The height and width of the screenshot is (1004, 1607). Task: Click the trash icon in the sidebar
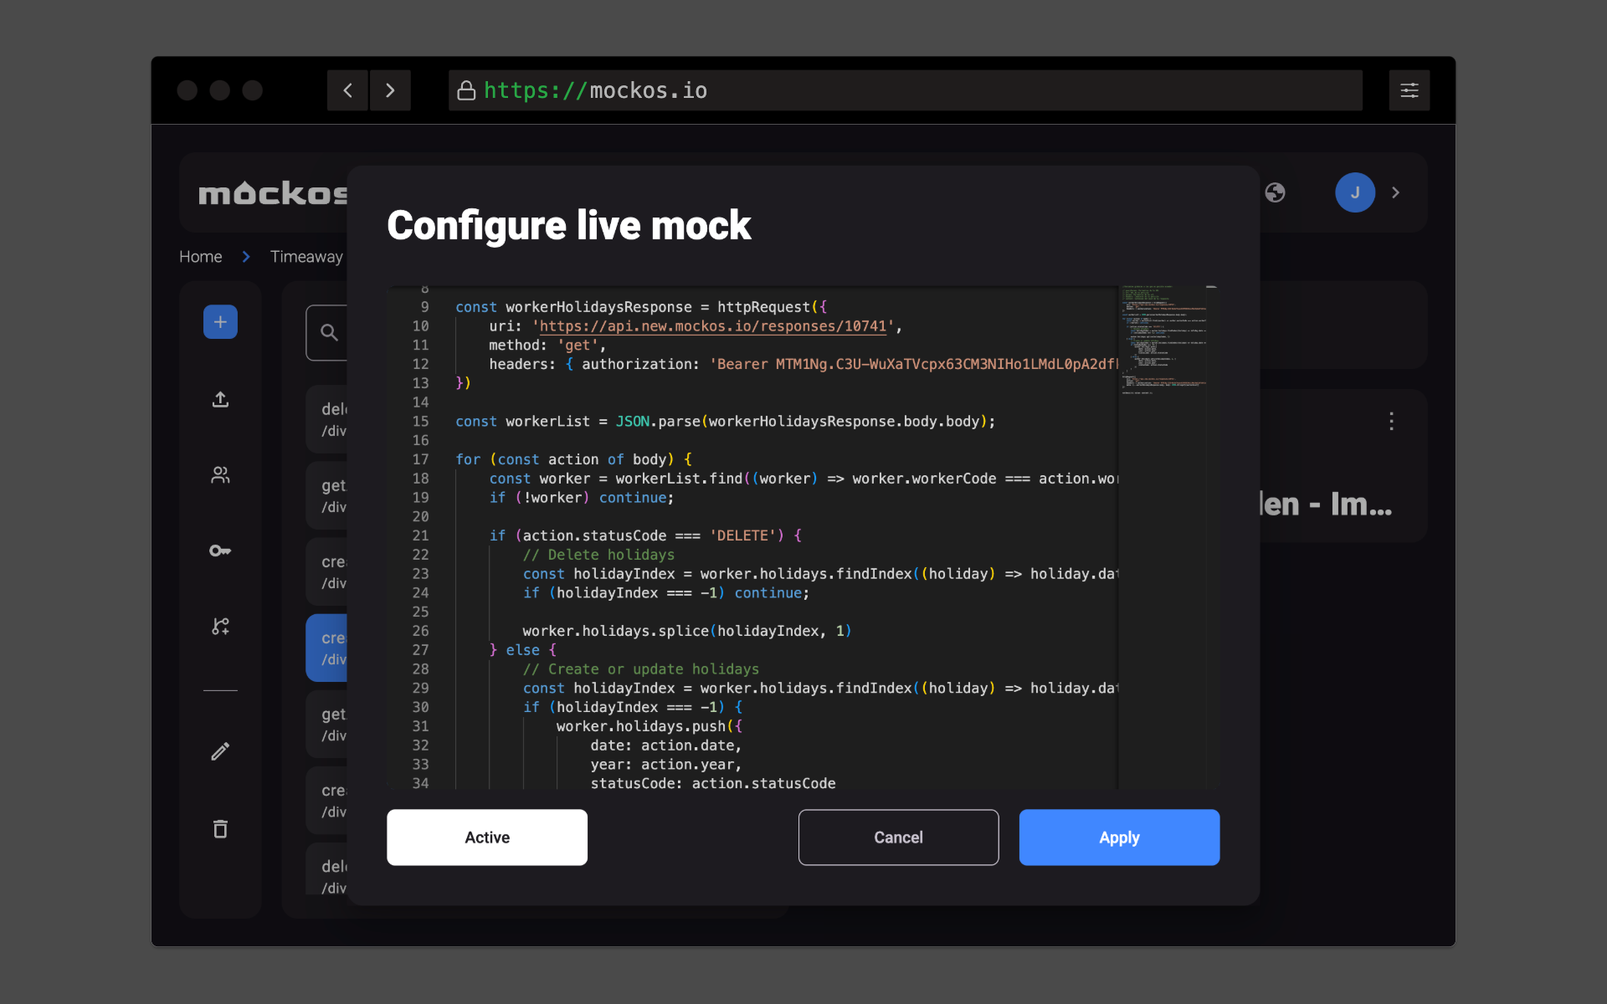[219, 828]
